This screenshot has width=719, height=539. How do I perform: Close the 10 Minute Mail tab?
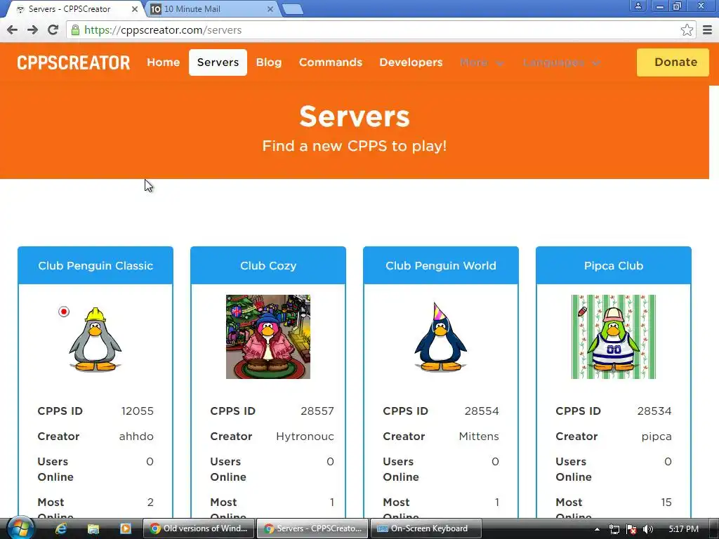270,8
